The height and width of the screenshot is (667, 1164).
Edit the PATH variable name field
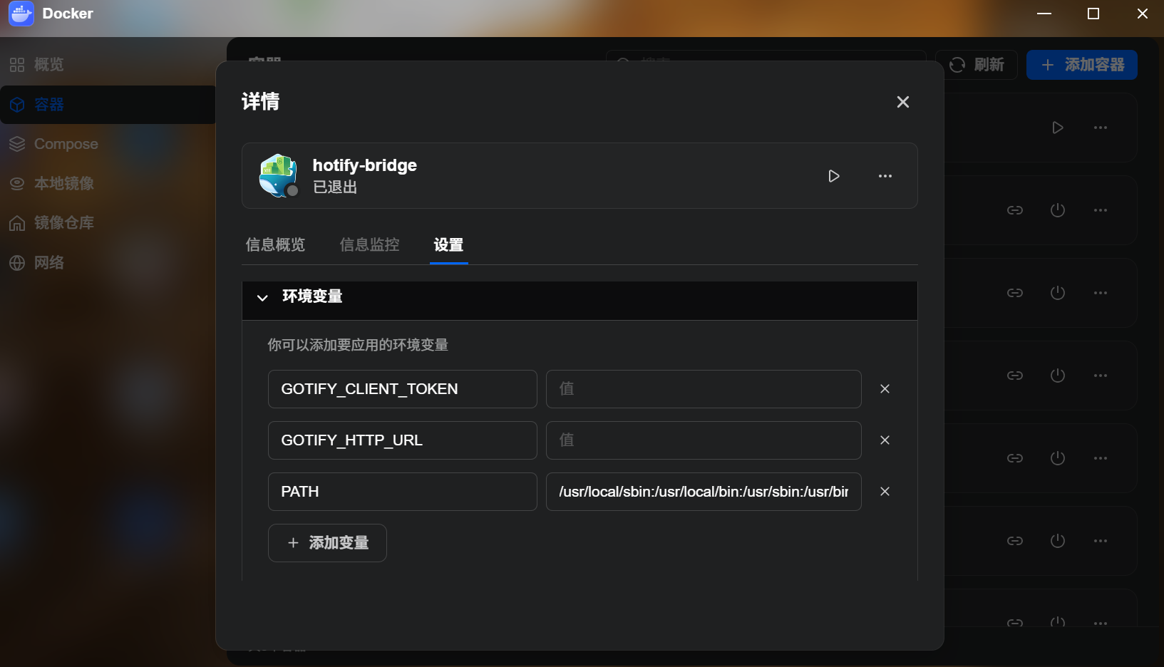[402, 492]
